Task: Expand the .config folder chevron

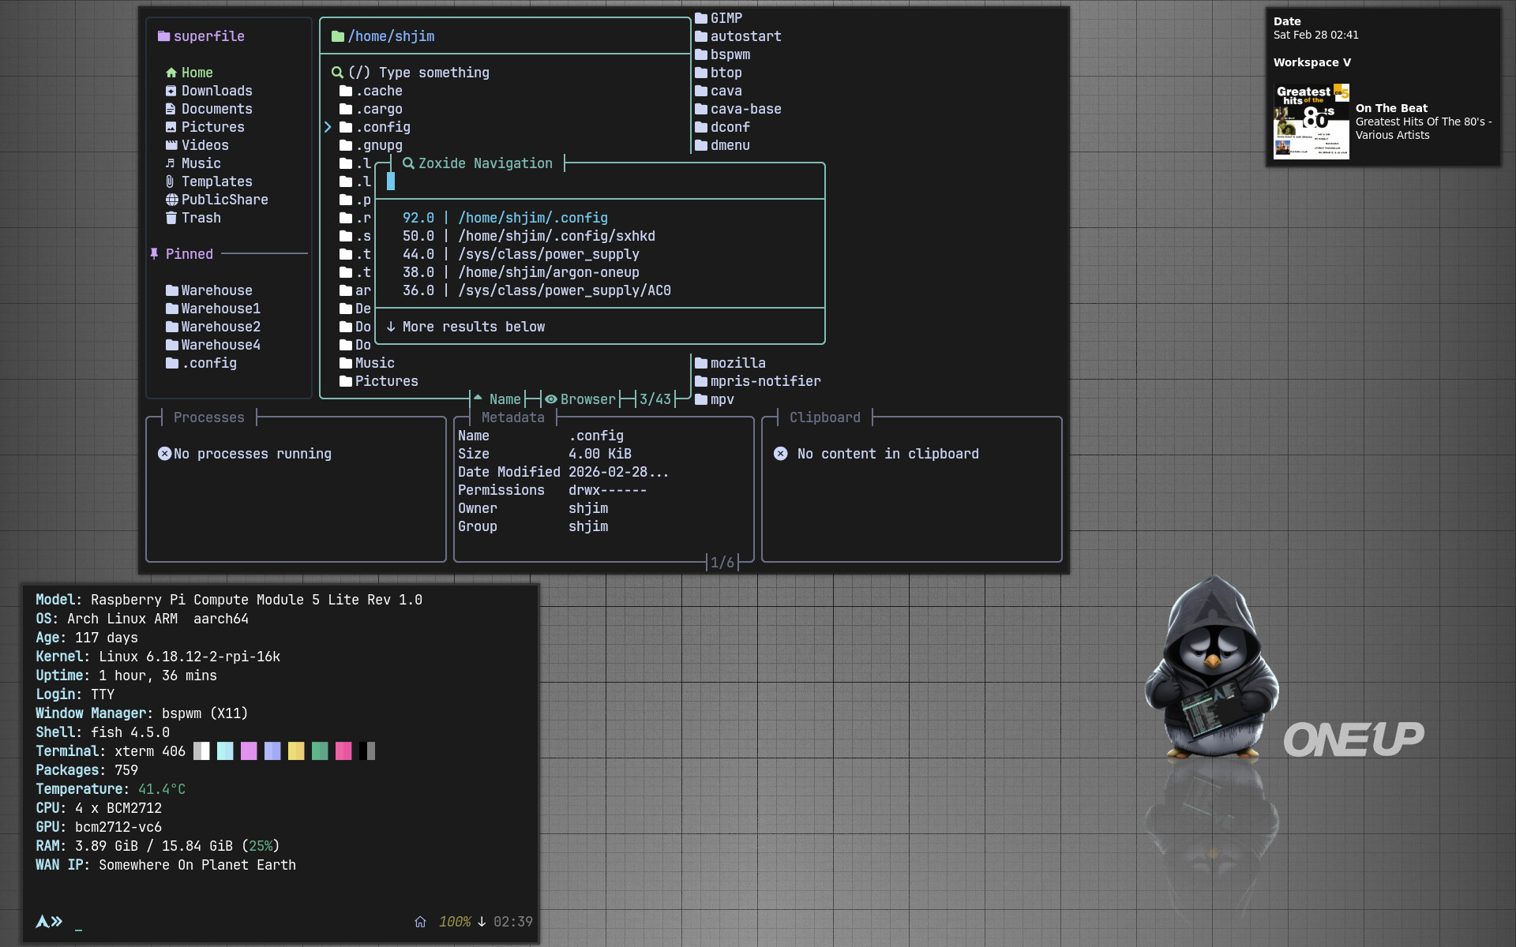Action: click(x=328, y=127)
